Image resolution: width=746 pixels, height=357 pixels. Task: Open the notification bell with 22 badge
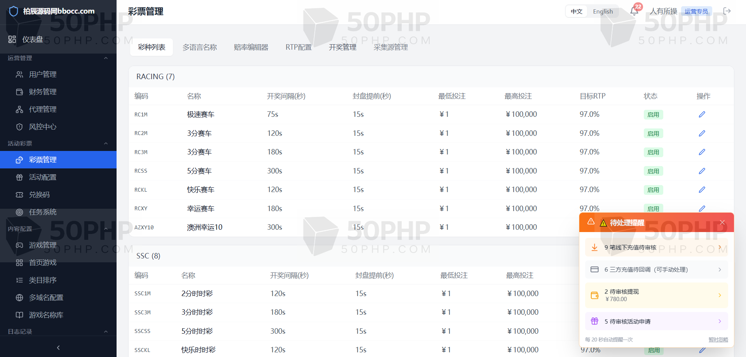(634, 11)
